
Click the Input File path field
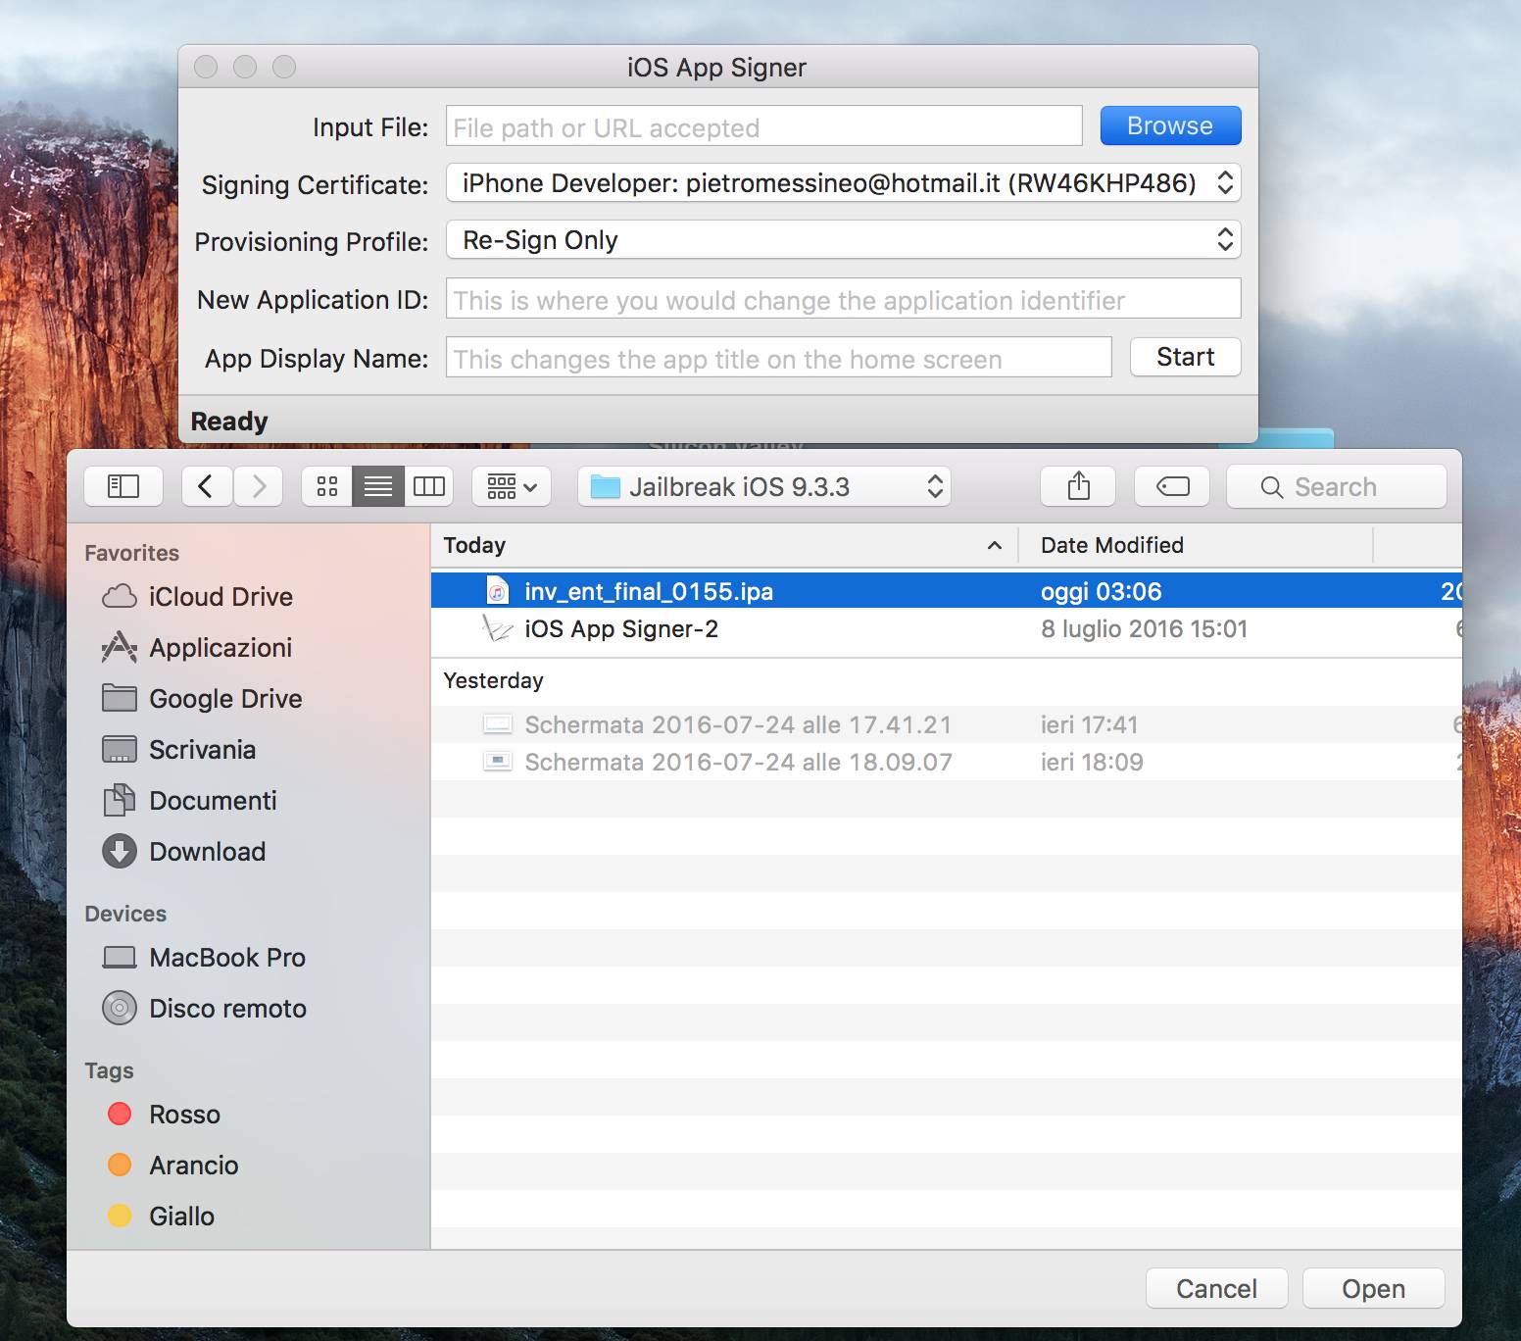(x=763, y=126)
